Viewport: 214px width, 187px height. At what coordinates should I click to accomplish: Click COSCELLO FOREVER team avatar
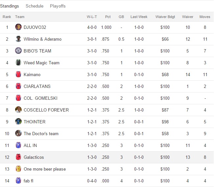pyautogui.click(x=18, y=110)
